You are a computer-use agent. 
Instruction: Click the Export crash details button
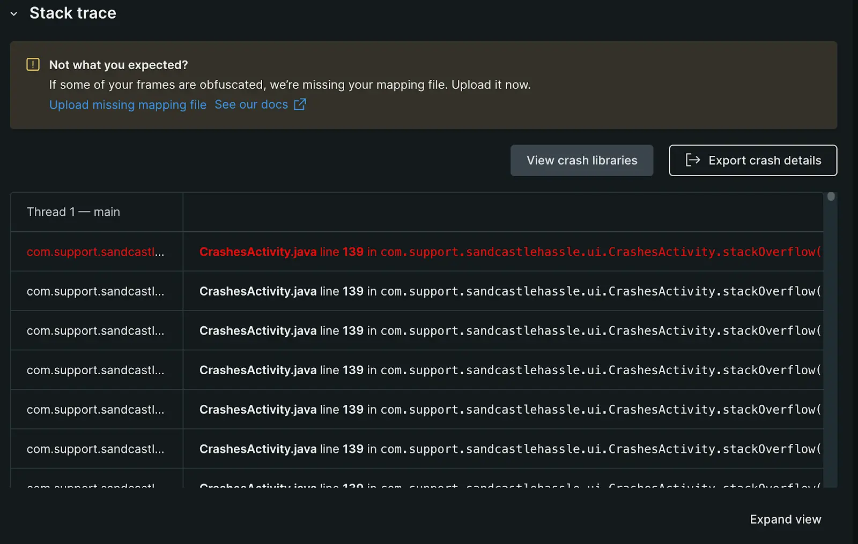[x=752, y=160]
